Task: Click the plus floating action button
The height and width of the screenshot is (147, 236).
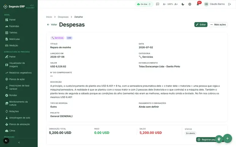Action: pyautogui.click(x=227, y=138)
